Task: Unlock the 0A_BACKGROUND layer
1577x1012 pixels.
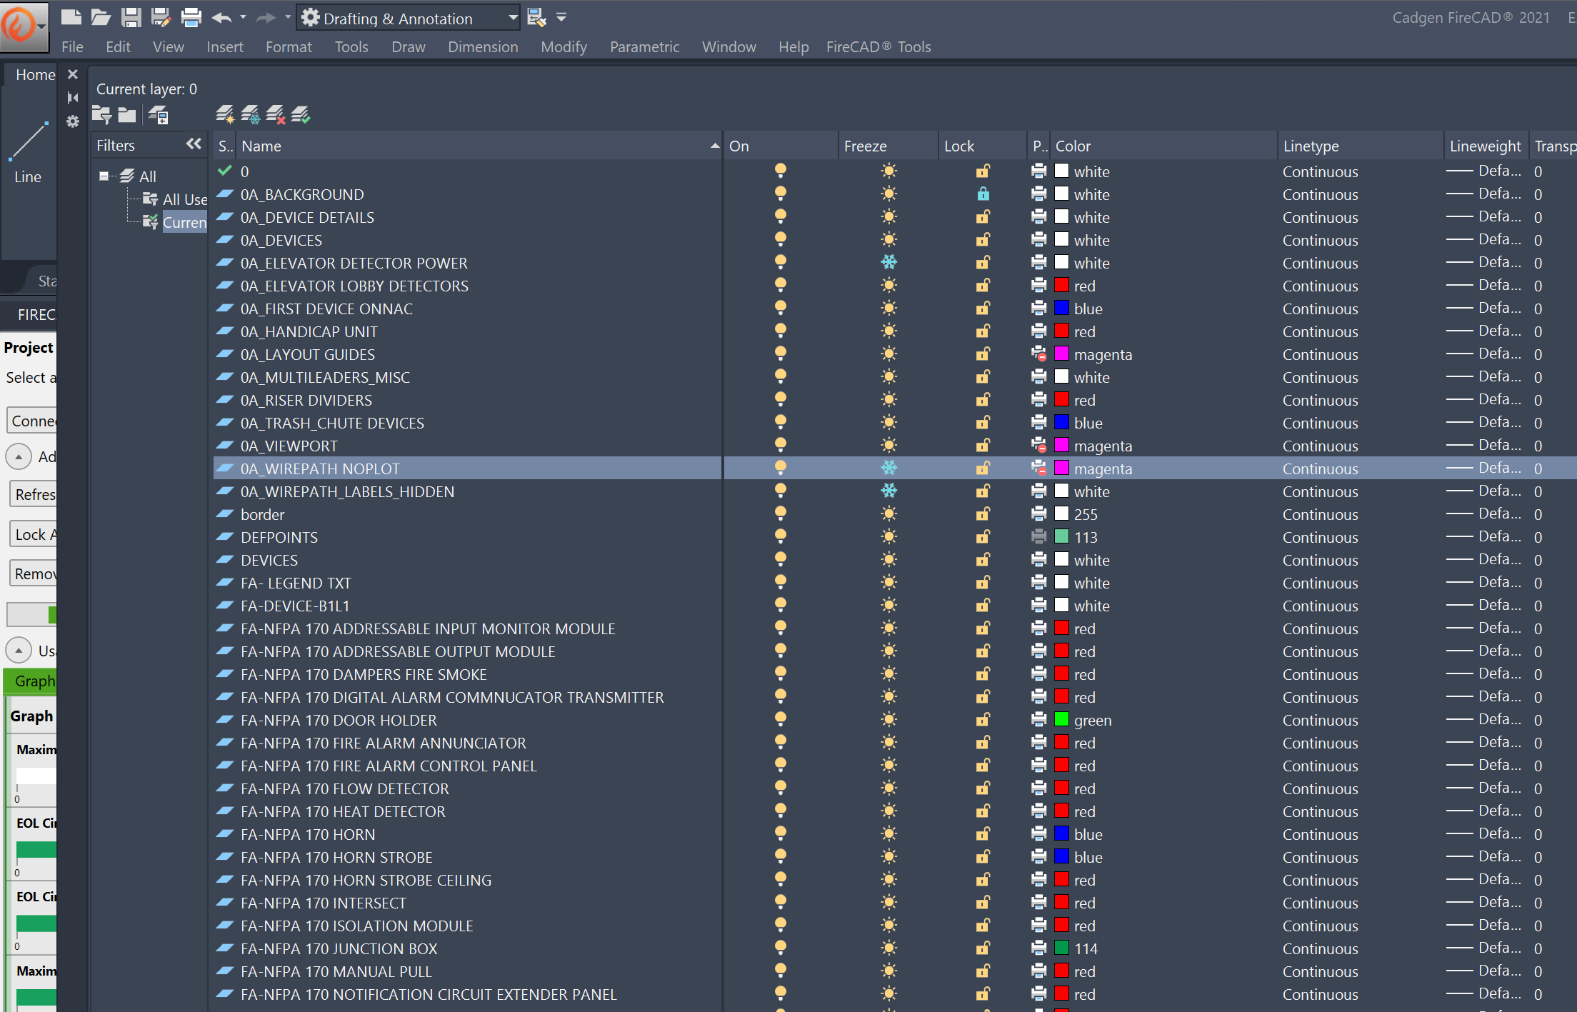Action: (x=983, y=194)
